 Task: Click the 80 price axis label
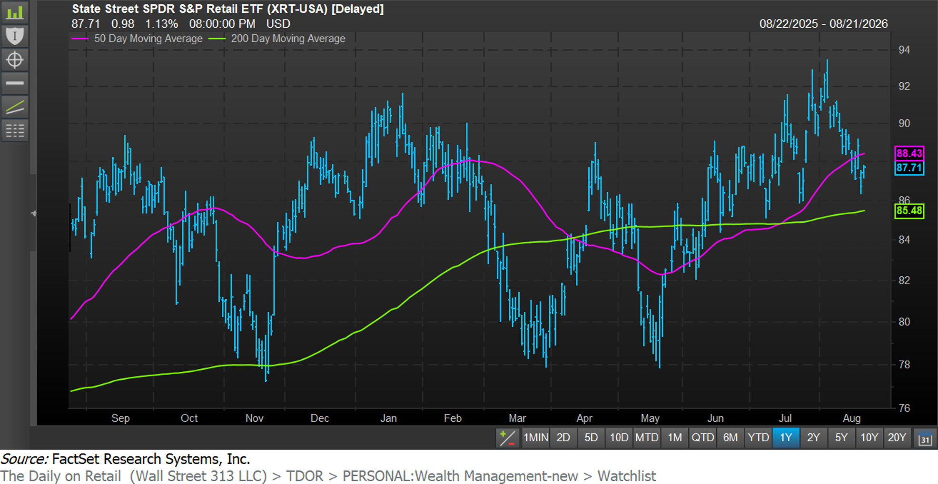click(x=904, y=322)
